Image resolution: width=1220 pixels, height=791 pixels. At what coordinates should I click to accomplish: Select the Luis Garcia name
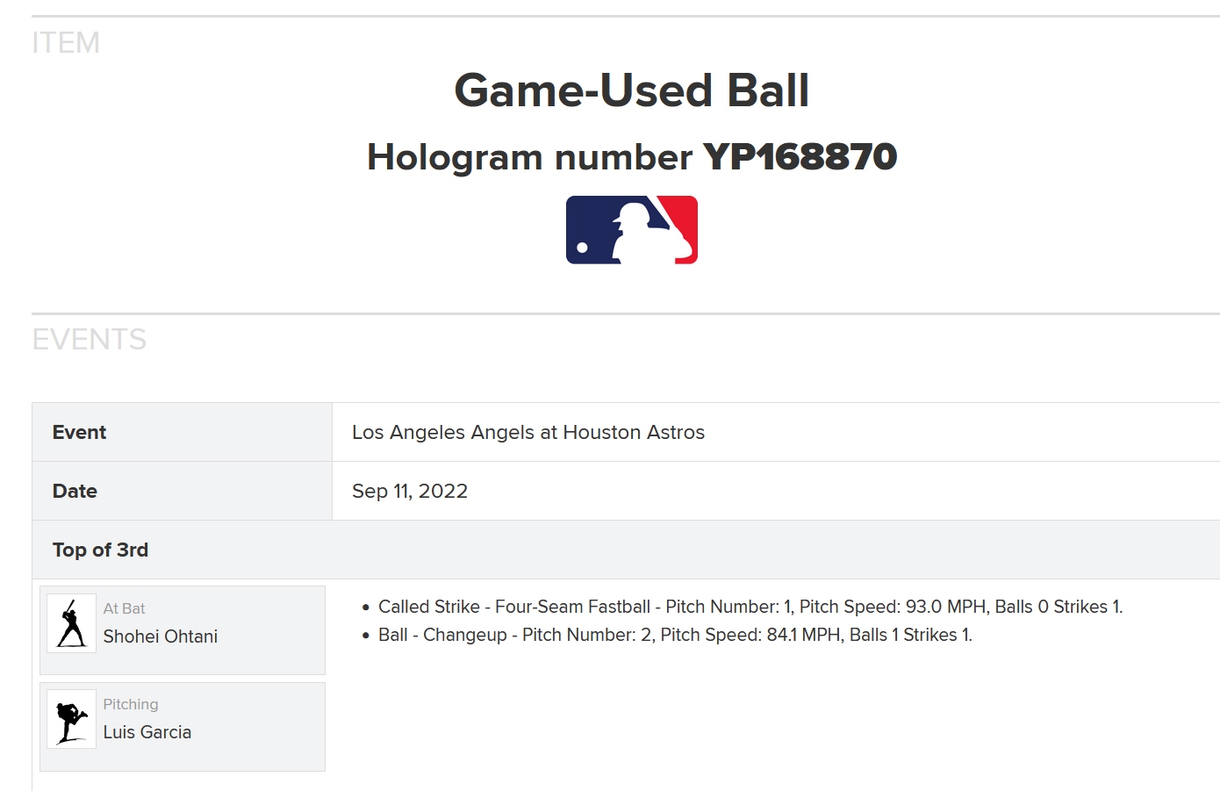[x=147, y=732]
